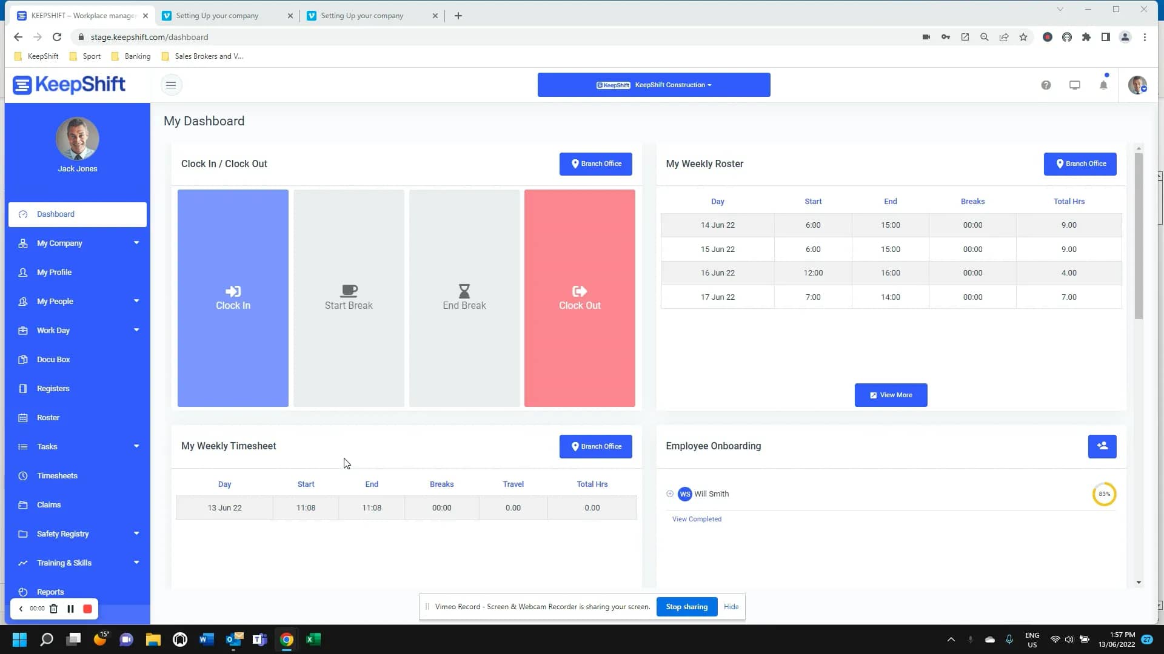Open Registers from the sidebar

53,388
